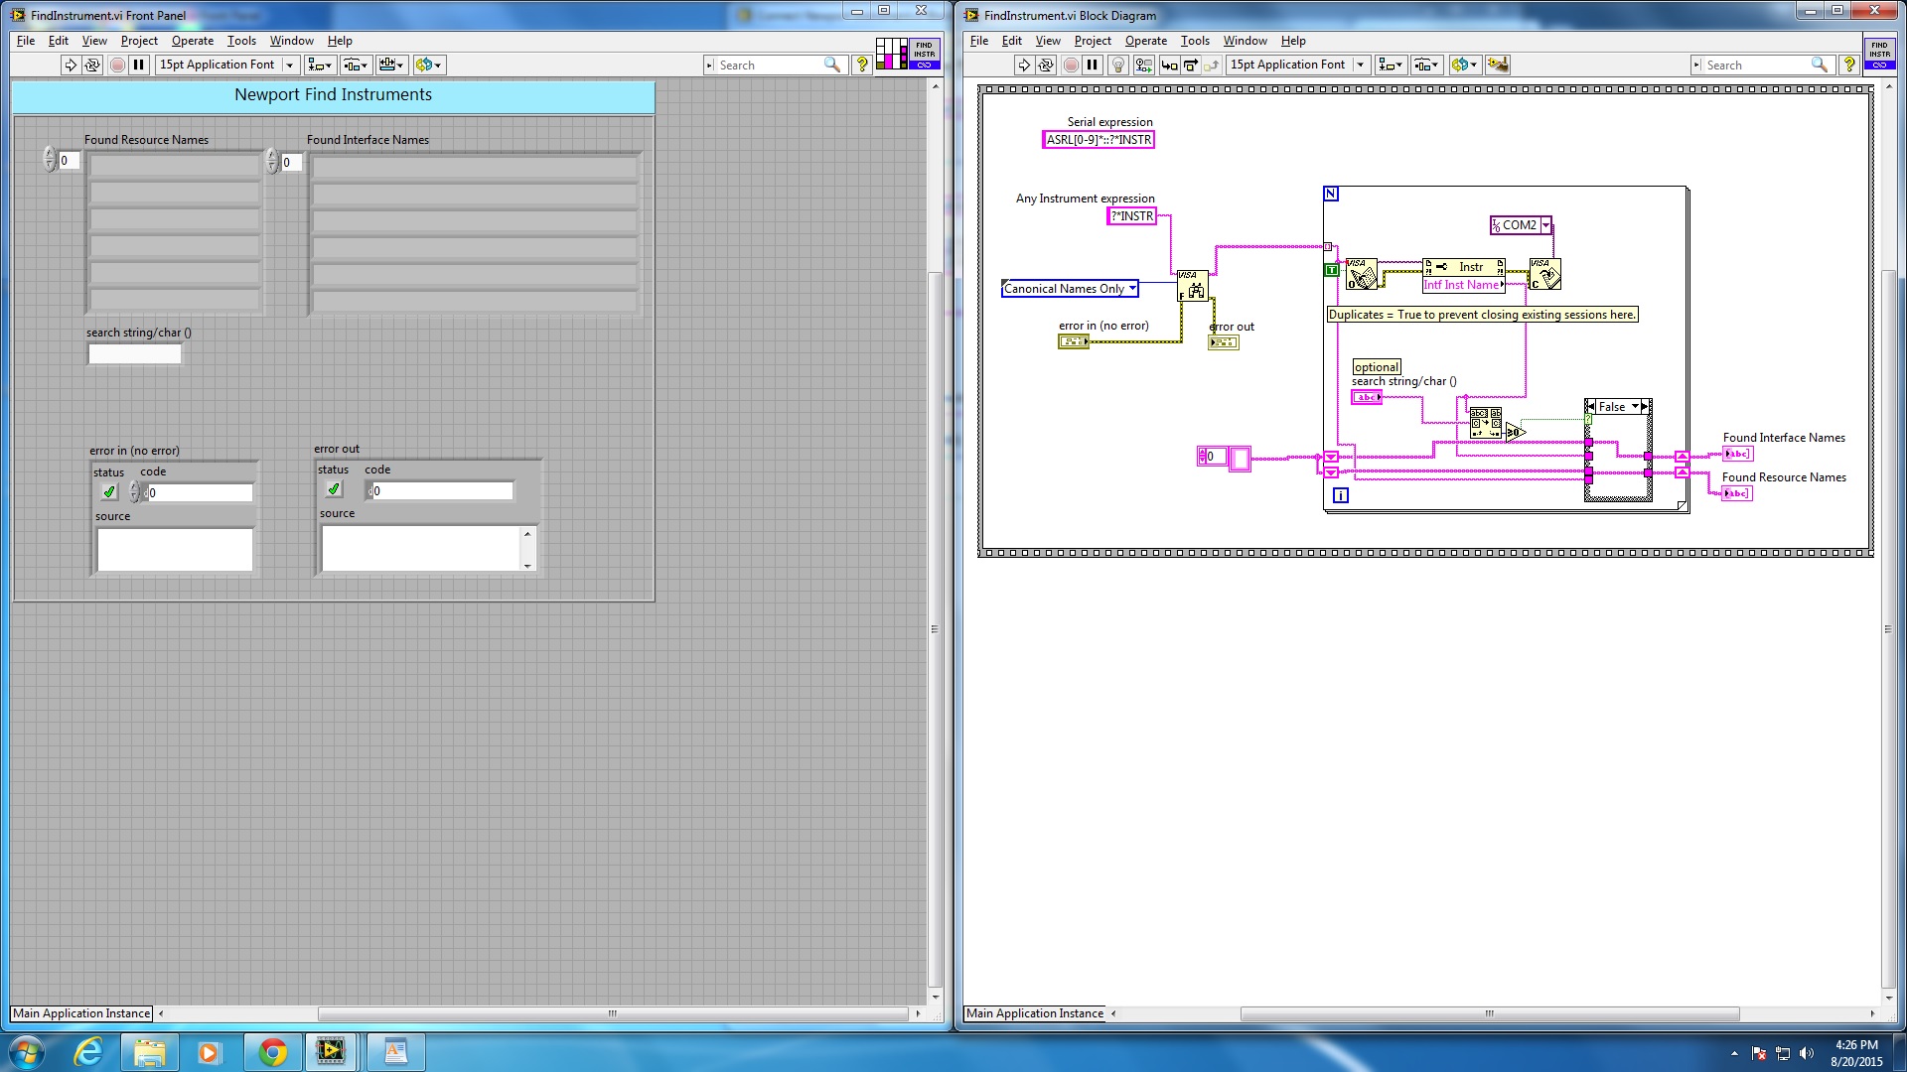Open Block Diagram Reorder dropdown
The height and width of the screenshot is (1072, 1907).
1464,65
